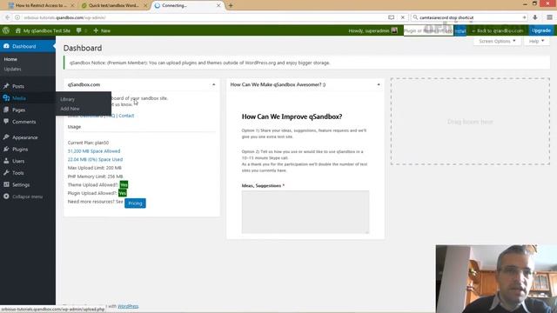Go to Home under Dashboard

point(10,59)
